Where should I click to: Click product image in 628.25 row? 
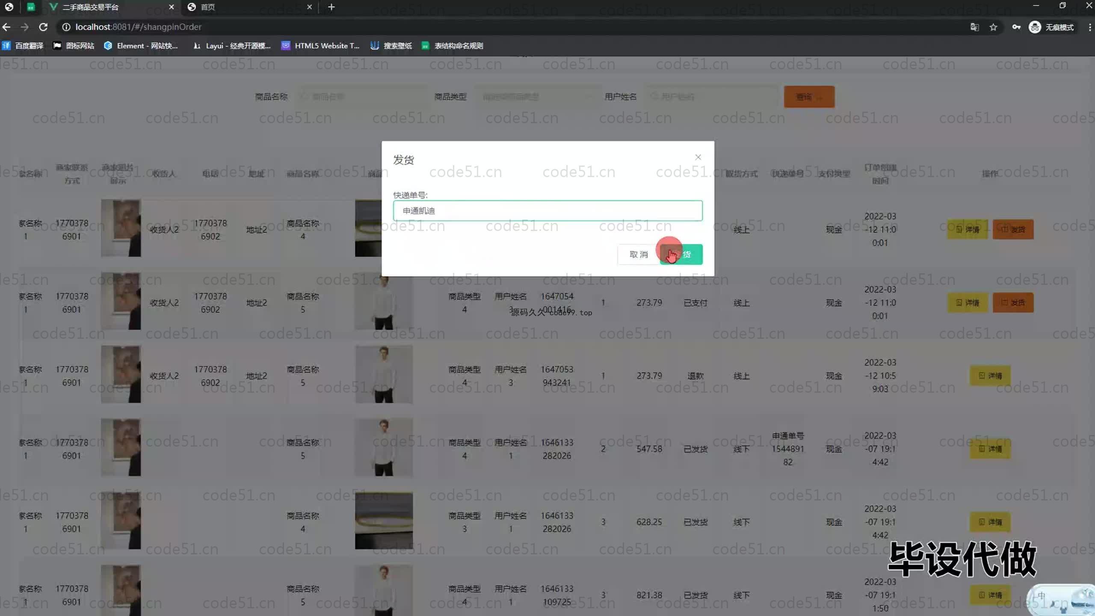tap(384, 521)
